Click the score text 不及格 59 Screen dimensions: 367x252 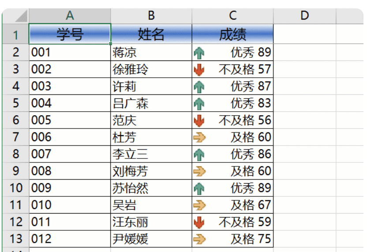244,222
